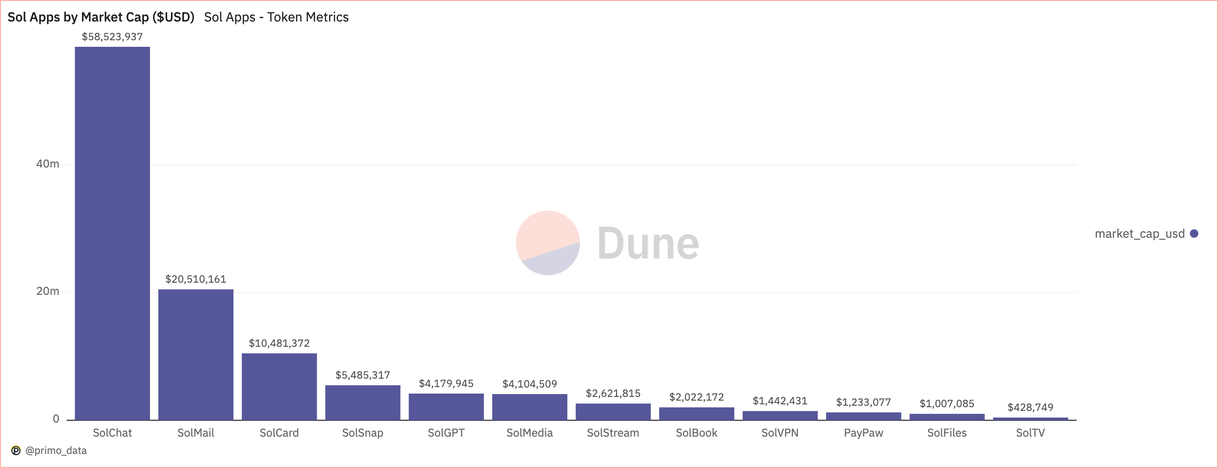Select the Sol Apps - Token Metrics subtitle

(x=275, y=18)
